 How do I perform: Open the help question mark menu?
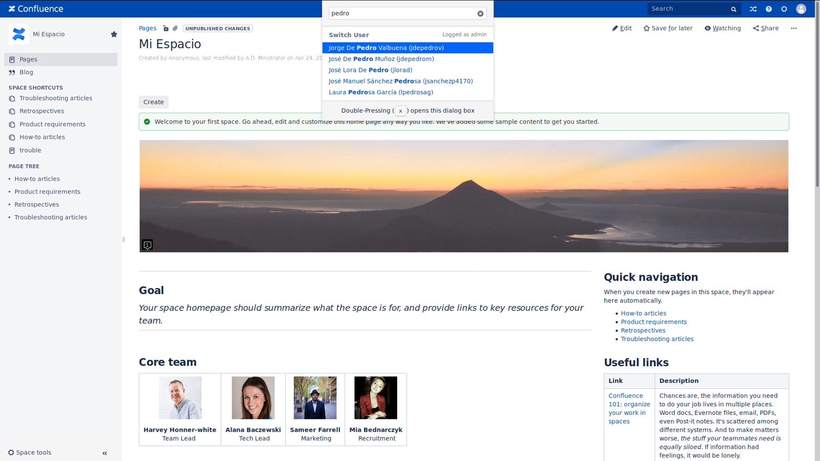click(768, 9)
